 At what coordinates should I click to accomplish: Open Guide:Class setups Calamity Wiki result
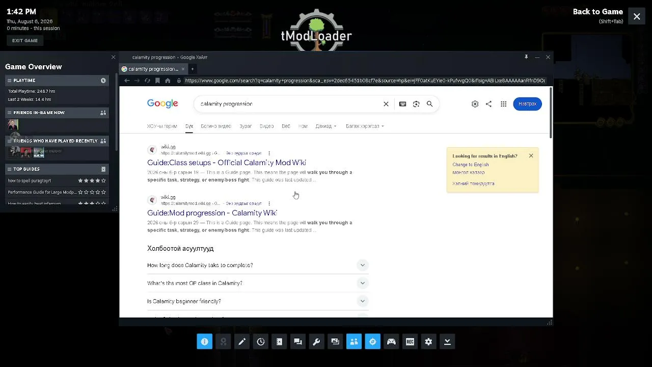[227, 163]
